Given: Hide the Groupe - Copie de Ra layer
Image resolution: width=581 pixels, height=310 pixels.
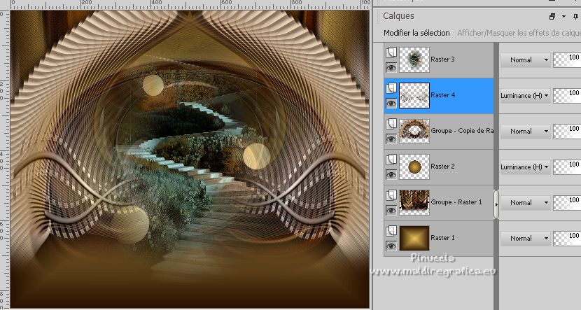Looking at the screenshot, I should (x=391, y=139).
